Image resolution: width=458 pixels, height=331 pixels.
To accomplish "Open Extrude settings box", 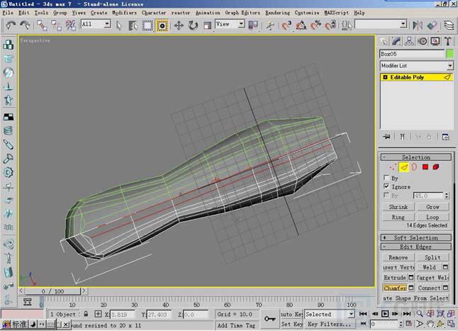I will [411, 277].
